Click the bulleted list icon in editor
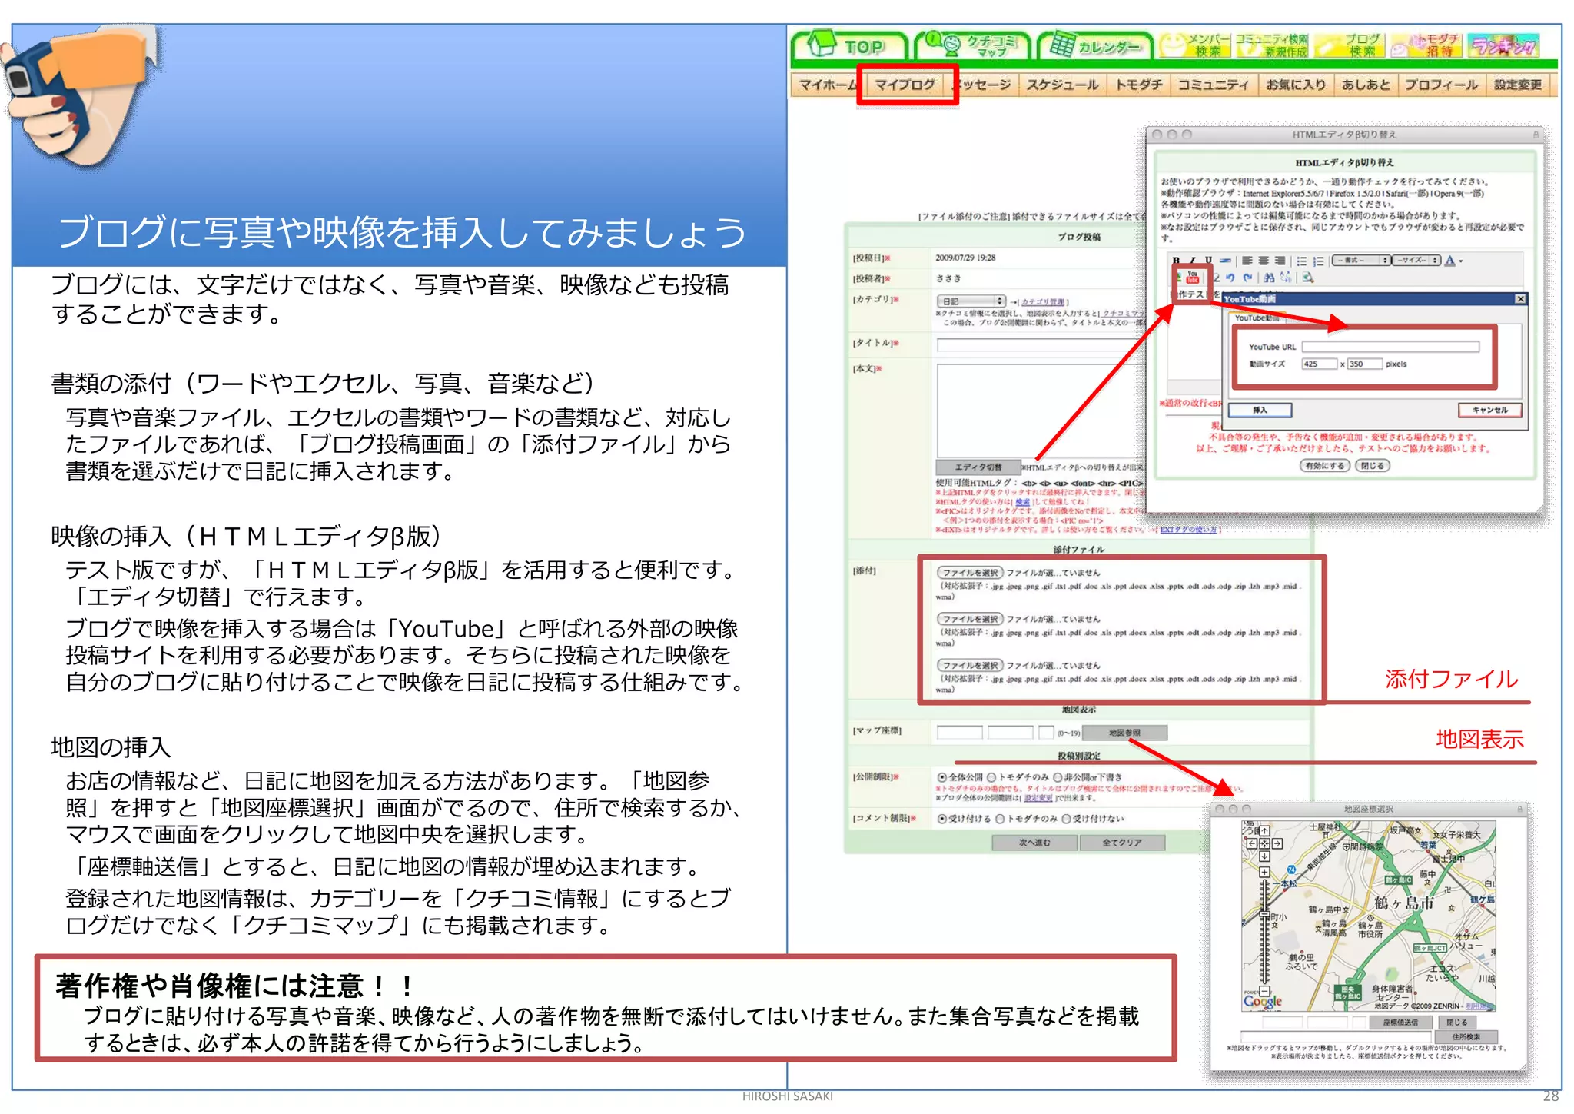1574x1114 pixels. click(1302, 261)
